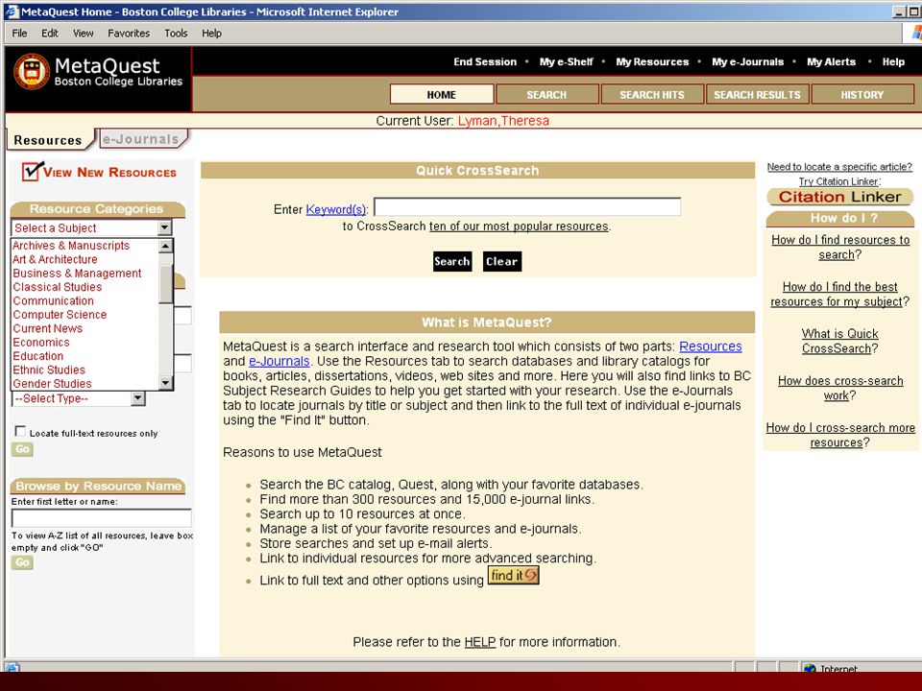Screen dimensions: 922x691
Task: Open My Resources
Action: point(652,61)
